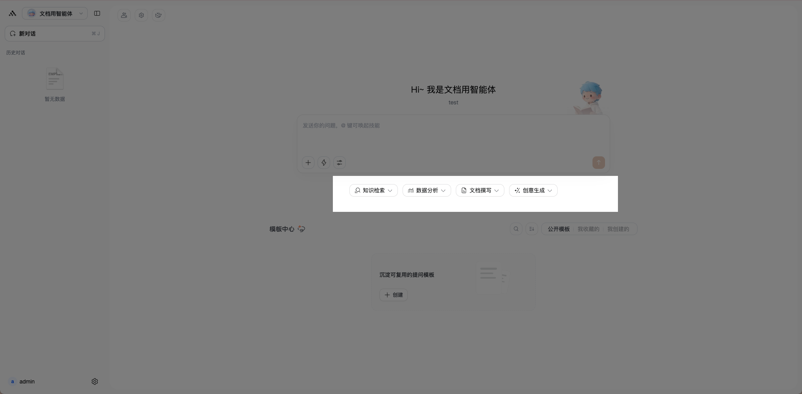Click the icon beside 模板中心 title
The height and width of the screenshot is (394, 802).
coord(301,229)
